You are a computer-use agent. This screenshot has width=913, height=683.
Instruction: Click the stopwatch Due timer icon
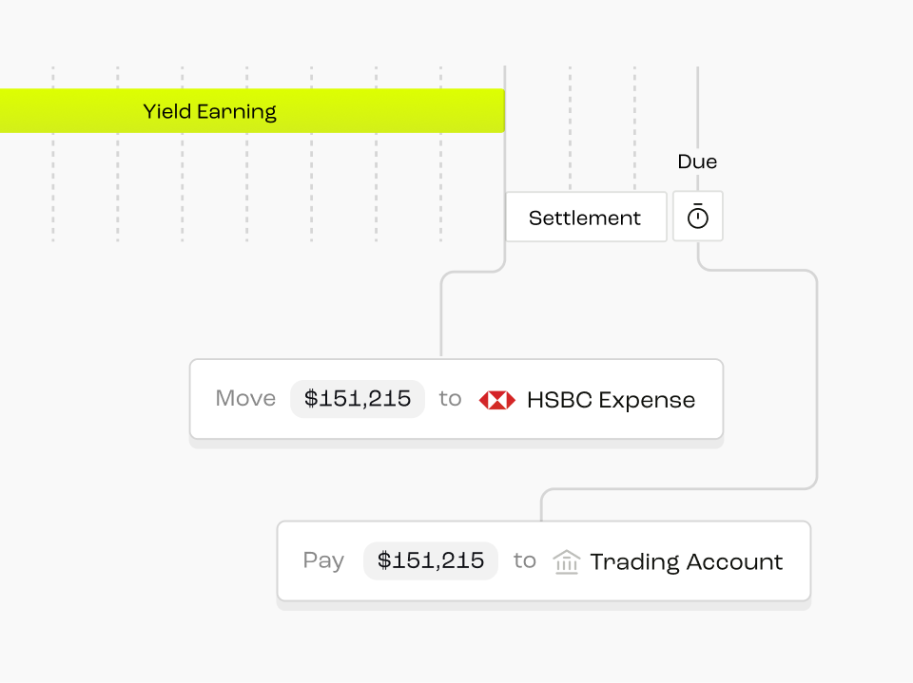click(x=697, y=216)
